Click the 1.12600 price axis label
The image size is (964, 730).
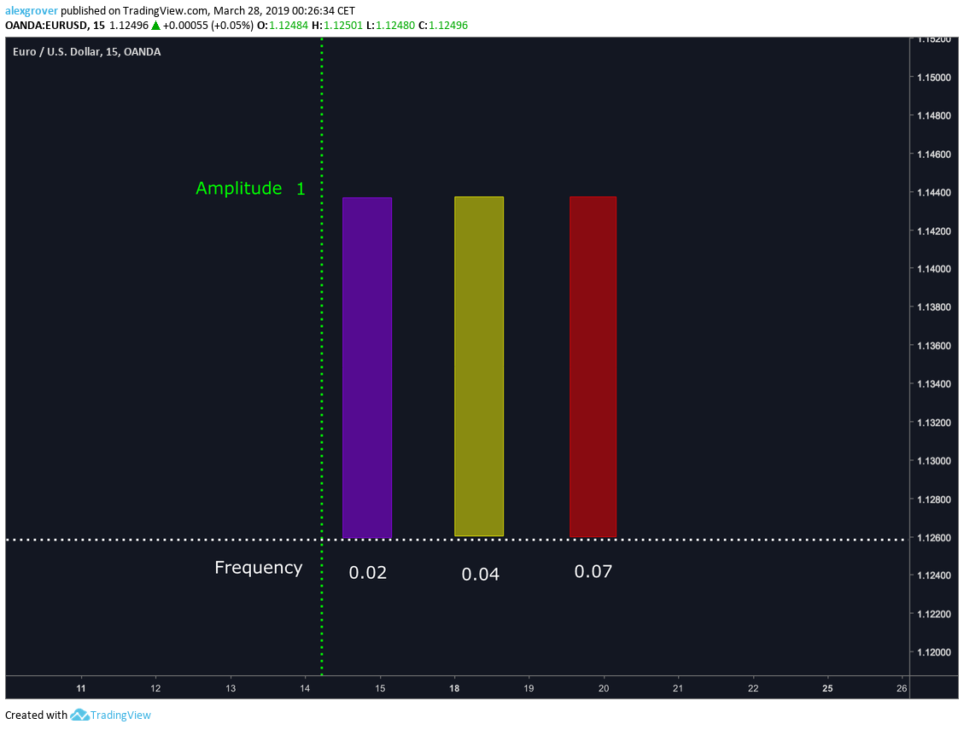(933, 538)
